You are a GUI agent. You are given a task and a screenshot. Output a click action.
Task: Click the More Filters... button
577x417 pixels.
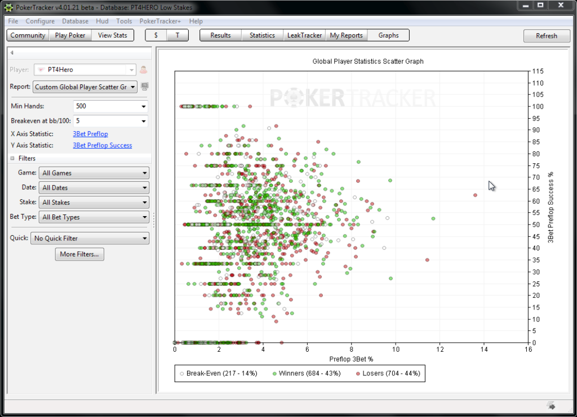click(79, 254)
